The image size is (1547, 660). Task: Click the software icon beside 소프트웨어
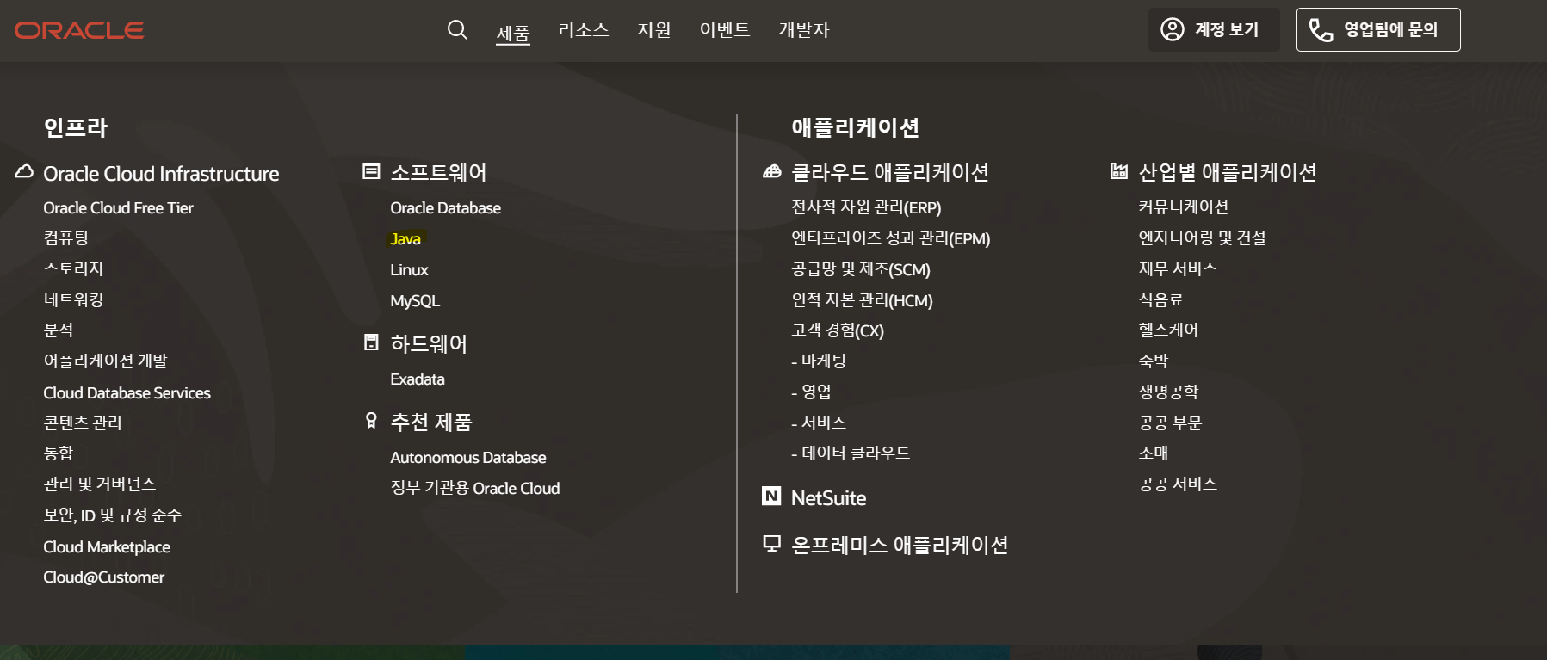371,171
